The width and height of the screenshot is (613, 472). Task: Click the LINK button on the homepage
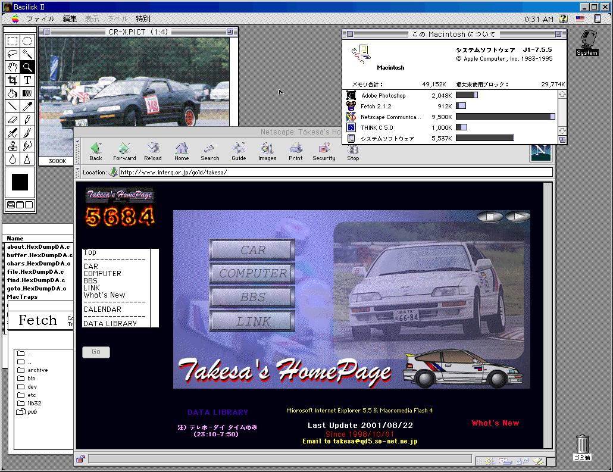click(x=252, y=321)
